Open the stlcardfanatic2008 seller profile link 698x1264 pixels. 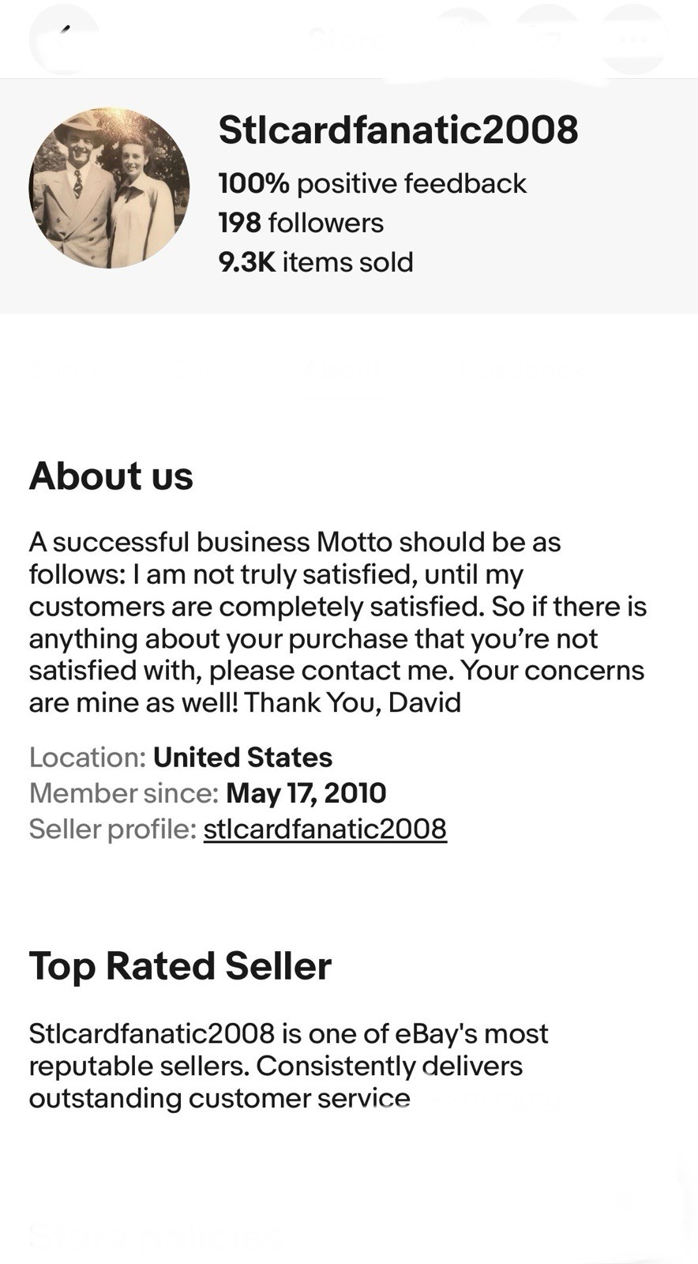(x=325, y=829)
